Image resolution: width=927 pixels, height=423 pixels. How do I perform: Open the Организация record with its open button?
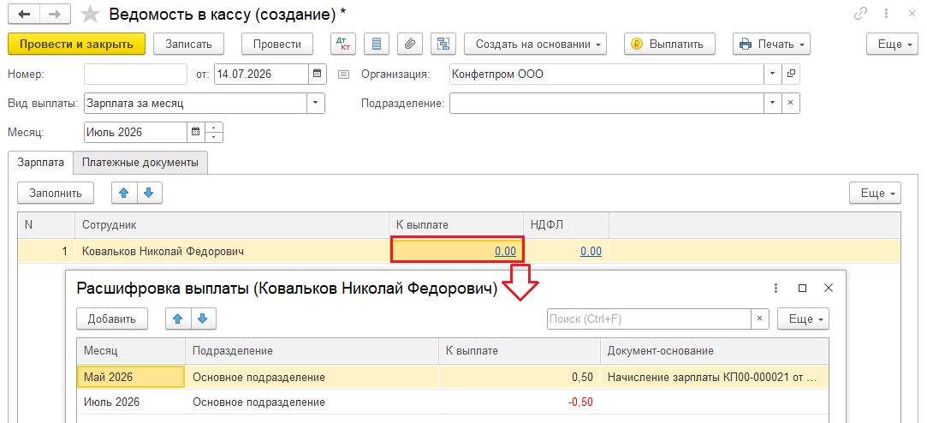[790, 74]
